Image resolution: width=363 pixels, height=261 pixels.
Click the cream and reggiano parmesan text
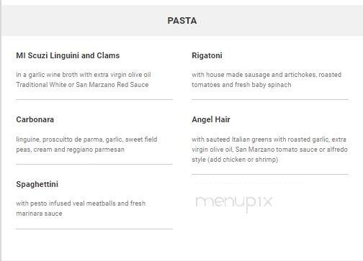point(70,150)
